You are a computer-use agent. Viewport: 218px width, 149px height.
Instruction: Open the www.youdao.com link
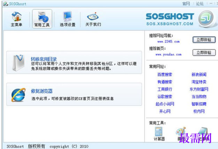tap(168, 55)
